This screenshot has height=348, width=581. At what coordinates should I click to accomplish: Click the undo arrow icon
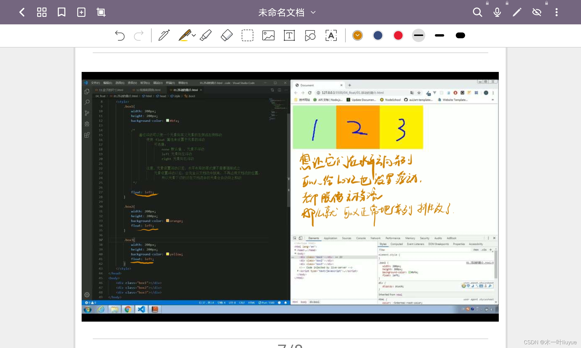120,35
